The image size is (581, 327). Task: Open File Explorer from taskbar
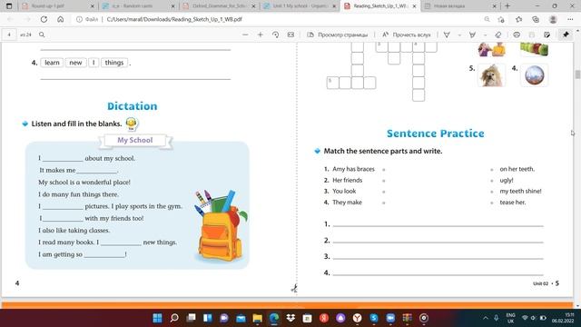[x=258, y=318]
